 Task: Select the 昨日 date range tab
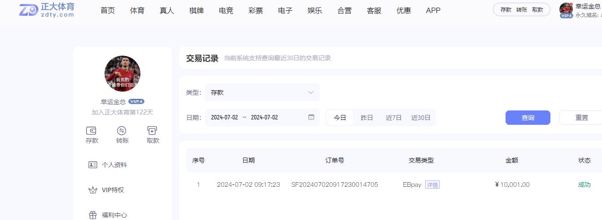click(x=367, y=118)
